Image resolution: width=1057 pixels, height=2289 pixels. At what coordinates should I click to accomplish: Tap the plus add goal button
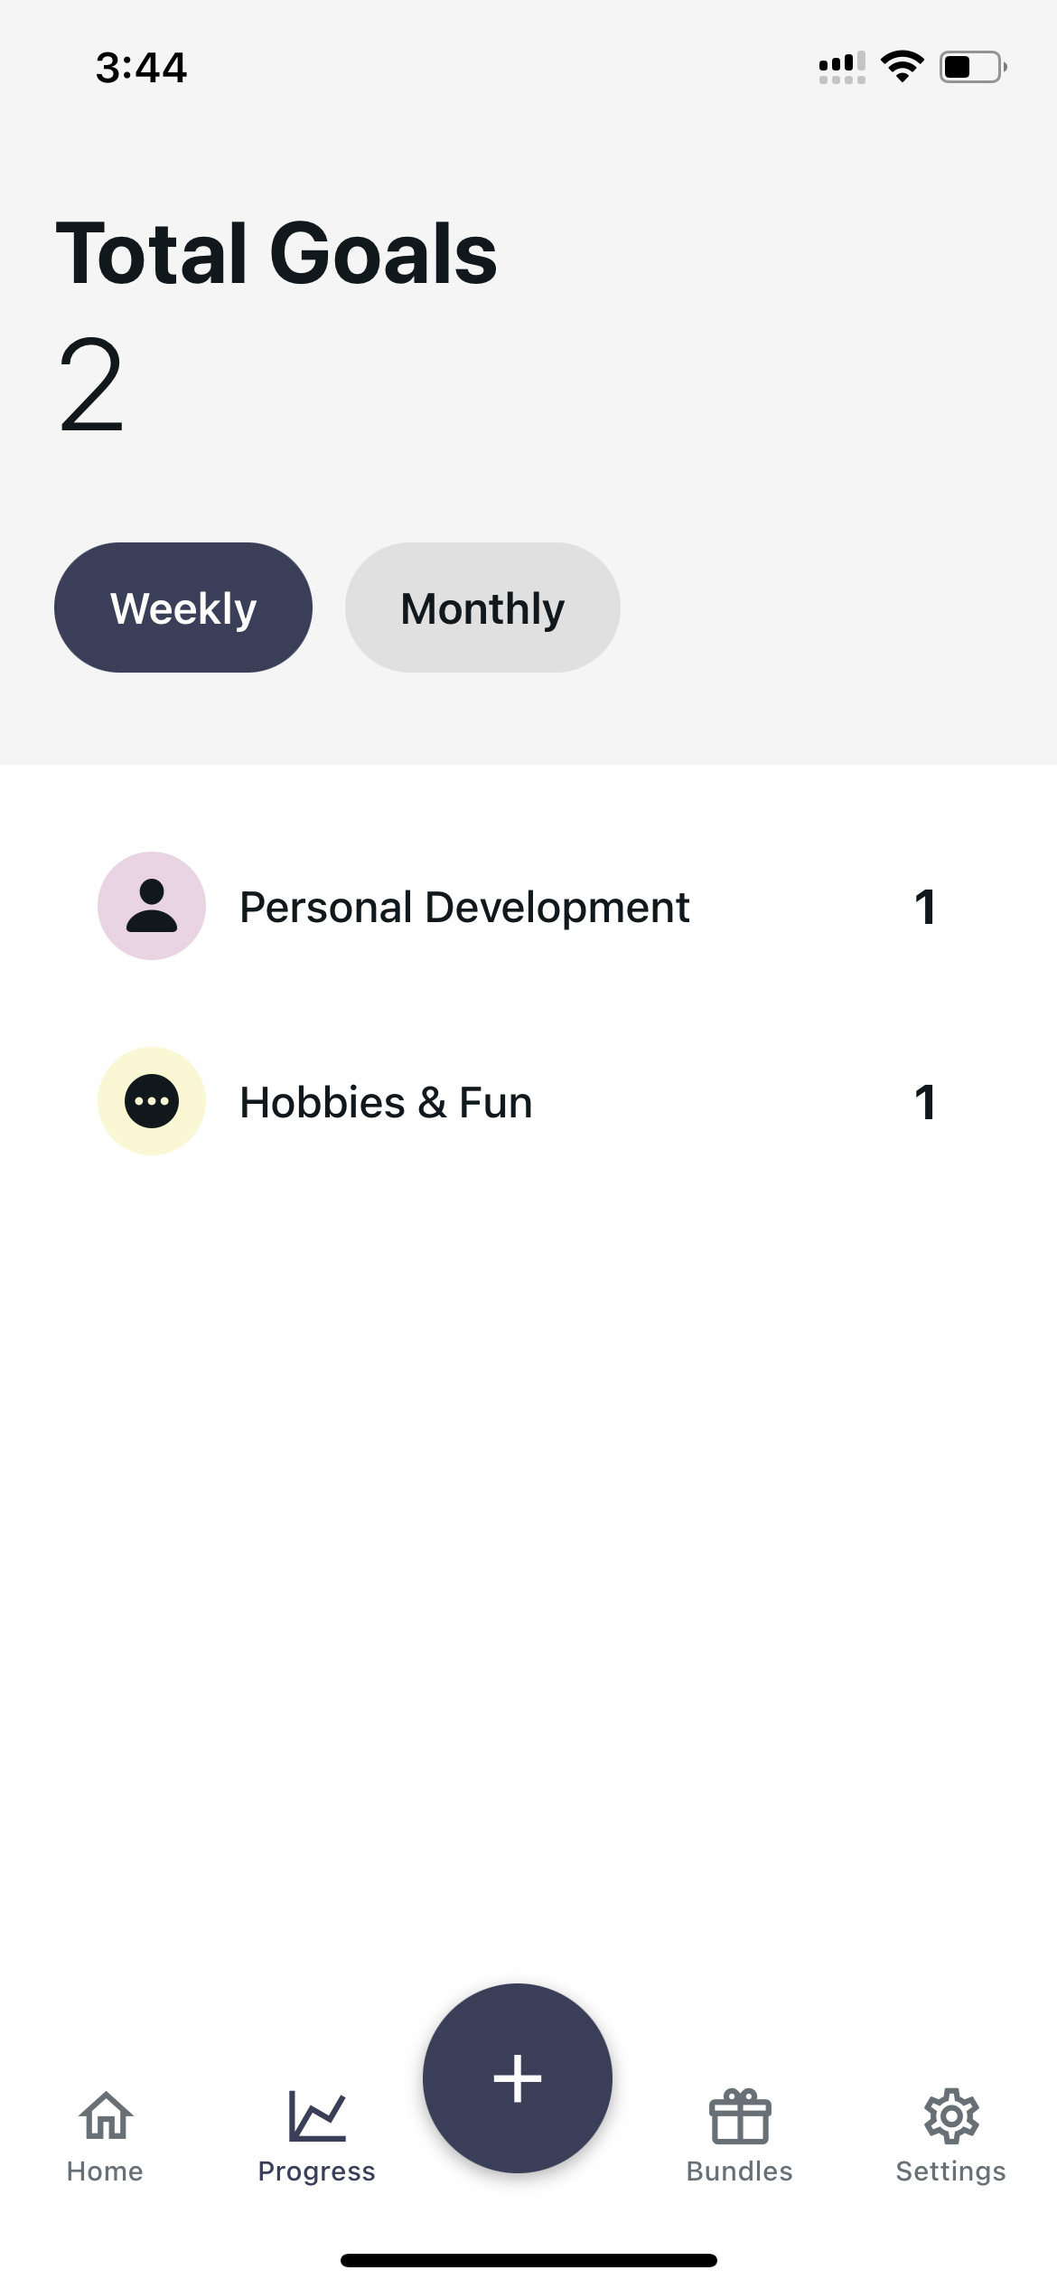[518, 2078]
